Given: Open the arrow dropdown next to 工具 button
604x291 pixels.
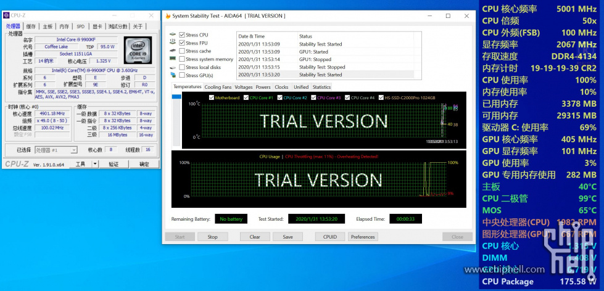Looking at the screenshot, I should click(x=95, y=165).
